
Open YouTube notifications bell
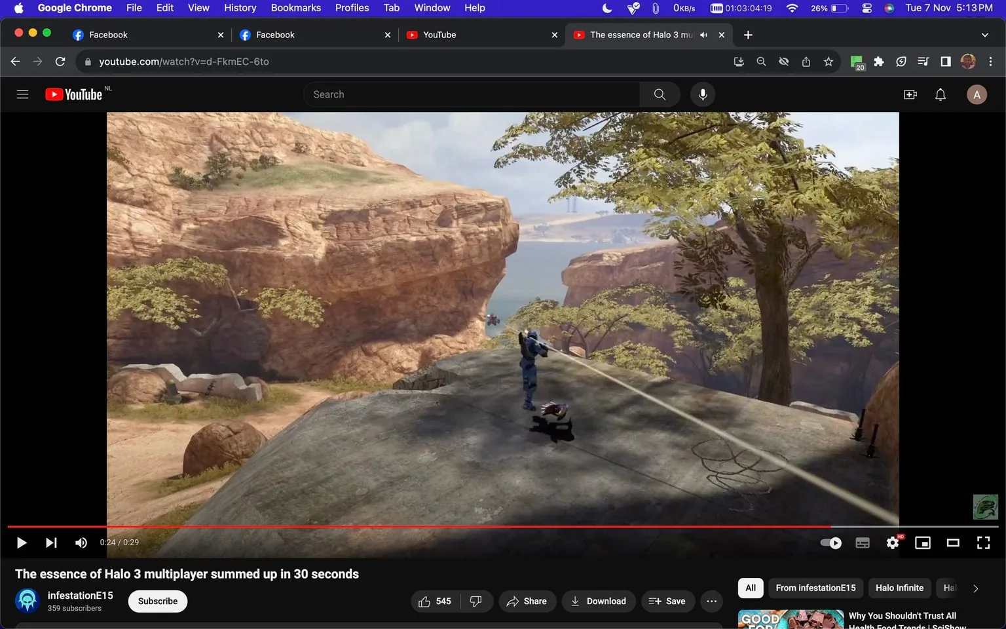[x=940, y=94]
